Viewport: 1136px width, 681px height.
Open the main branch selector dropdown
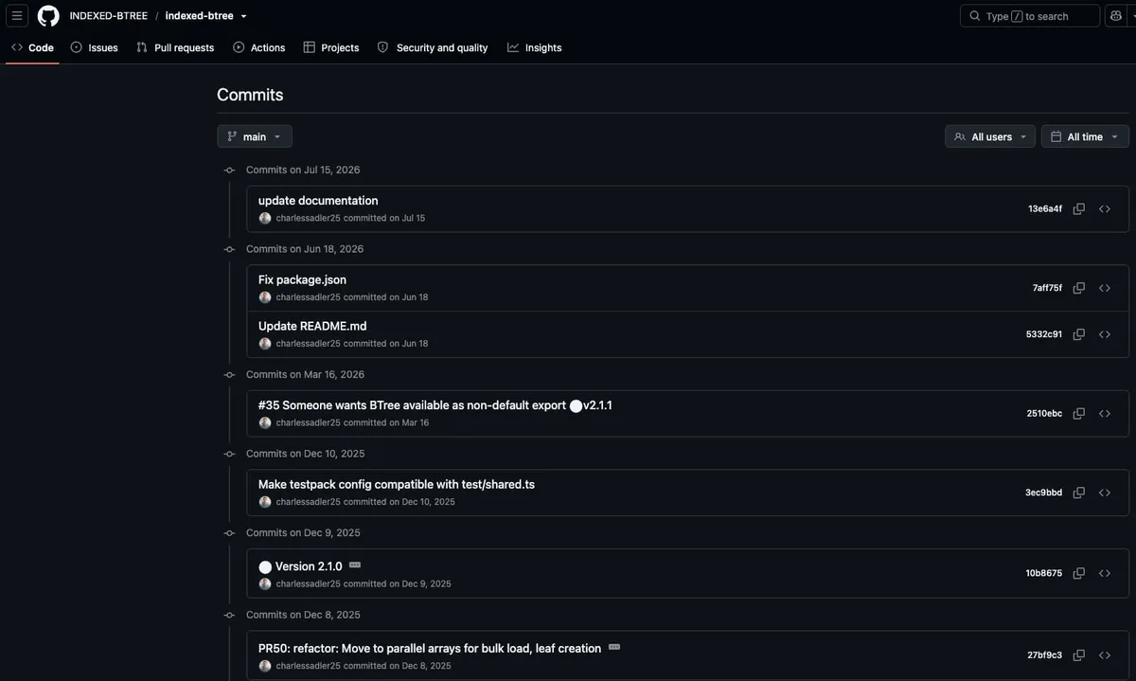pyautogui.click(x=255, y=136)
